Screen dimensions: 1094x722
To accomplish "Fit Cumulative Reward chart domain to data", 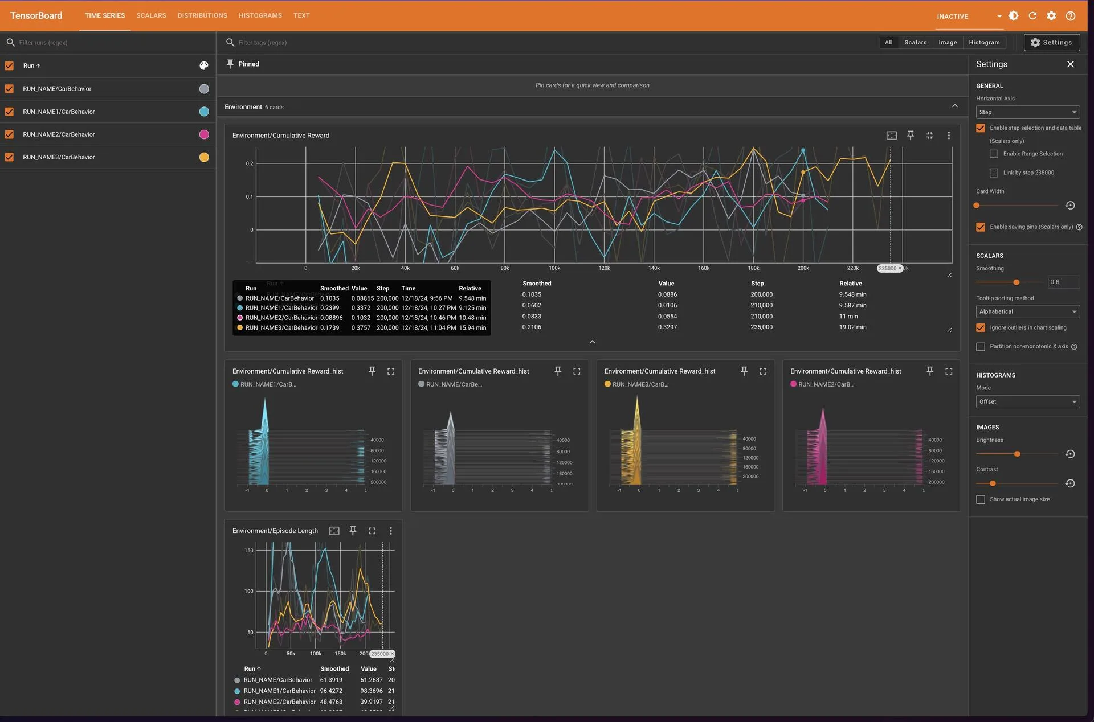I will pos(892,136).
